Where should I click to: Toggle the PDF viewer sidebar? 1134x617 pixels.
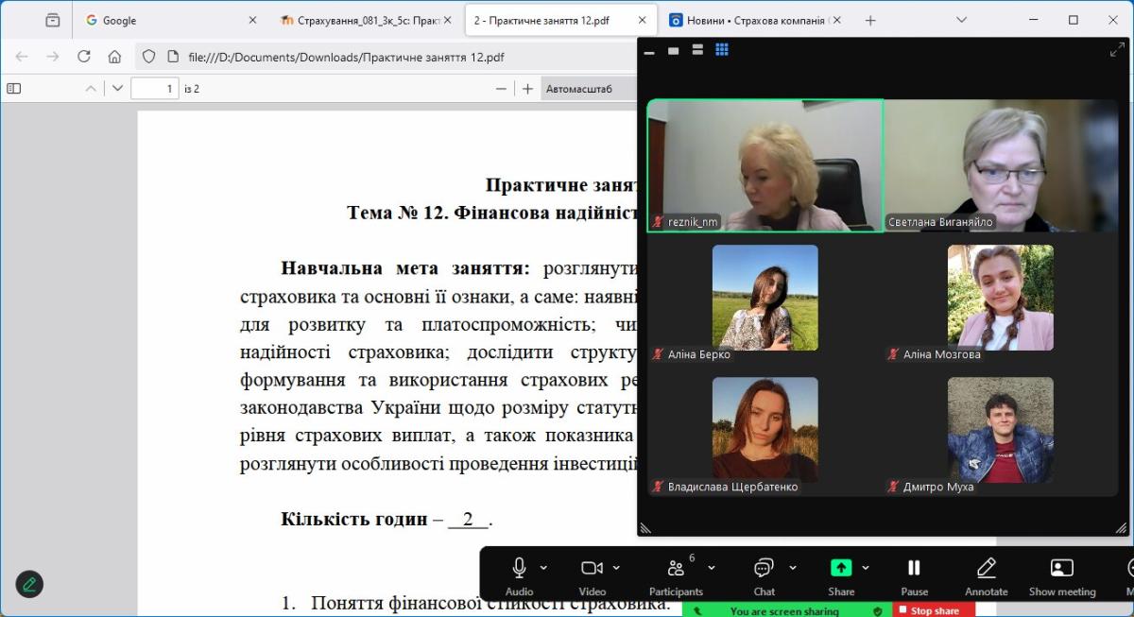[x=14, y=89]
